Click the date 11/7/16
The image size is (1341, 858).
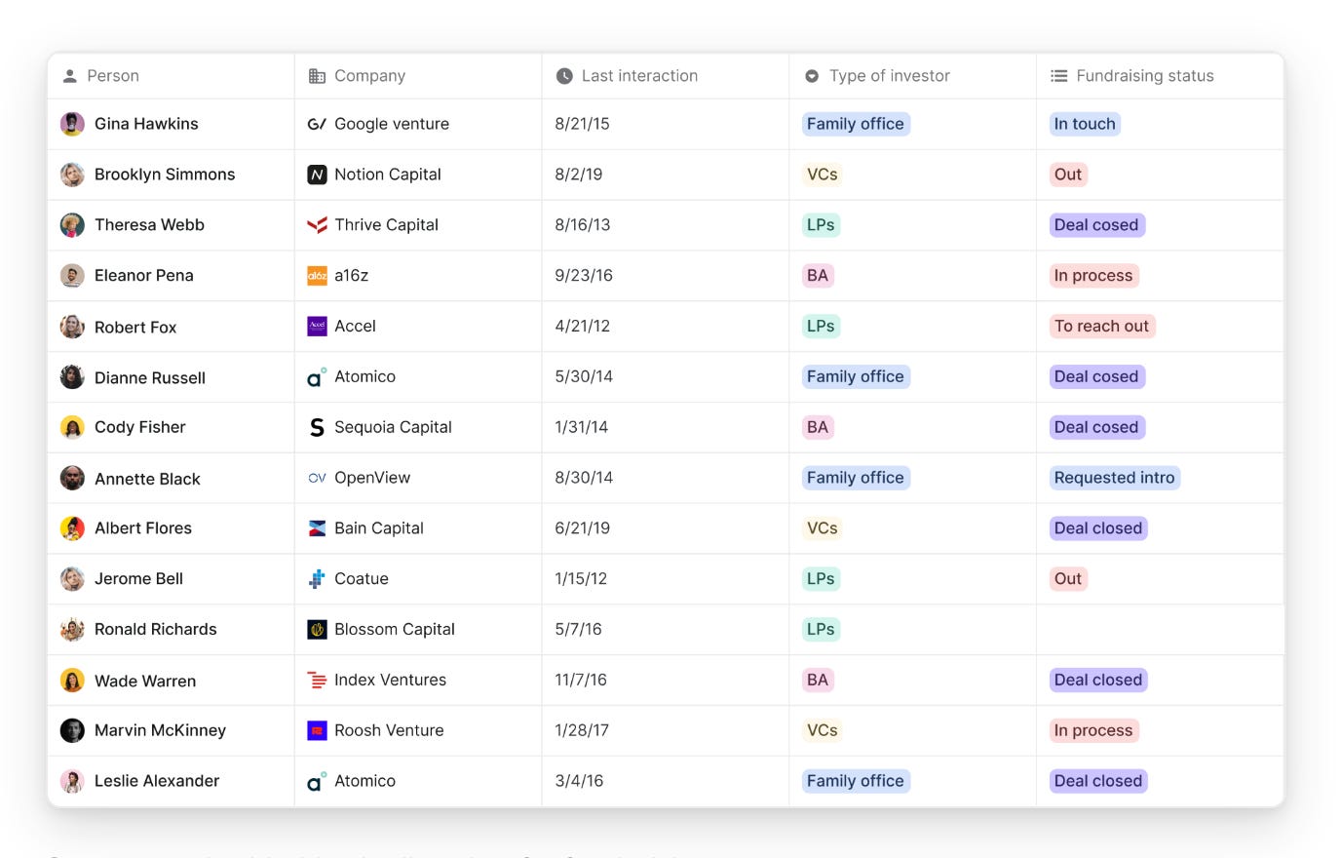coord(581,681)
